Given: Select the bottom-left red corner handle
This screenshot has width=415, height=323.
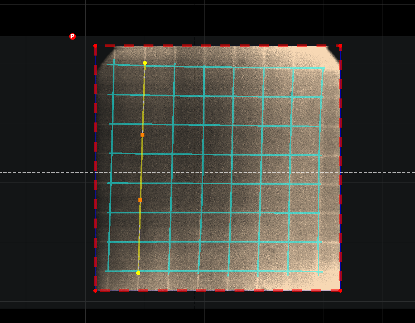Looking at the screenshot, I should (95, 291).
